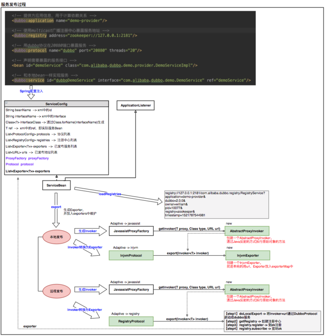
Task: Click the red 创建一个InjvmExporter note
Action: point(260,264)
